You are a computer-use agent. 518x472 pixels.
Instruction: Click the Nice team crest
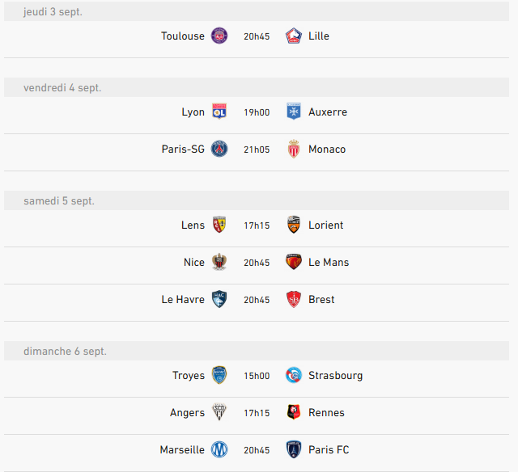point(219,262)
